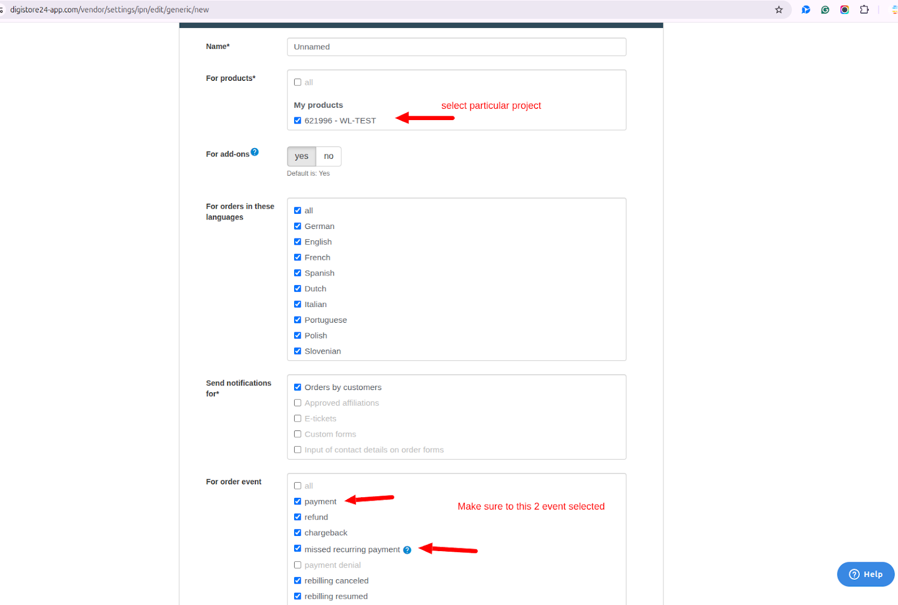This screenshot has height=605, width=898.
Task: Click the browser address bar URL
Action: tap(109, 10)
